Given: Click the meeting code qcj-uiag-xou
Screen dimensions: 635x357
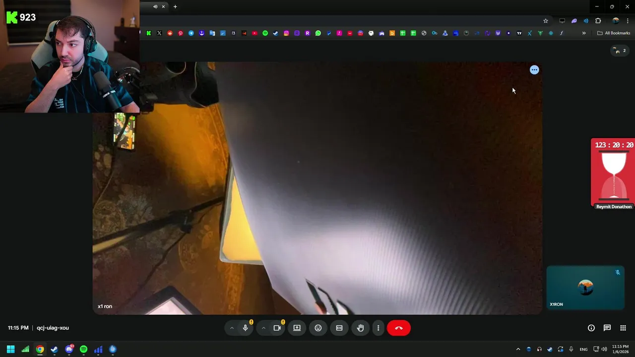Looking at the screenshot, I should [53, 328].
